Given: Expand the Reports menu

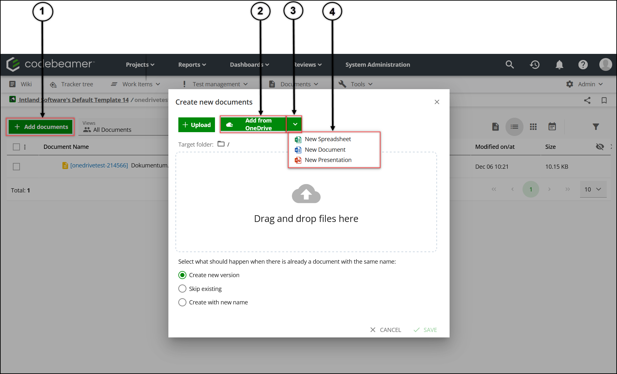Looking at the screenshot, I should click(x=192, y=64).
